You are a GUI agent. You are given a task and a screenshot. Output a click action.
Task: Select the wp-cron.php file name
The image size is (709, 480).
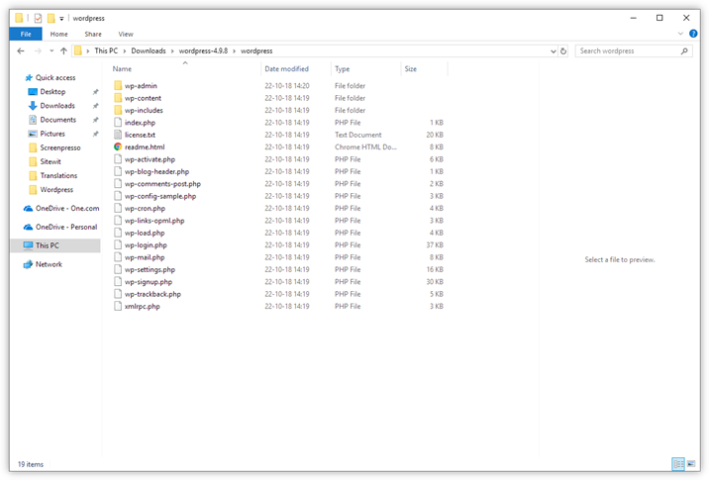click(145, 209)
